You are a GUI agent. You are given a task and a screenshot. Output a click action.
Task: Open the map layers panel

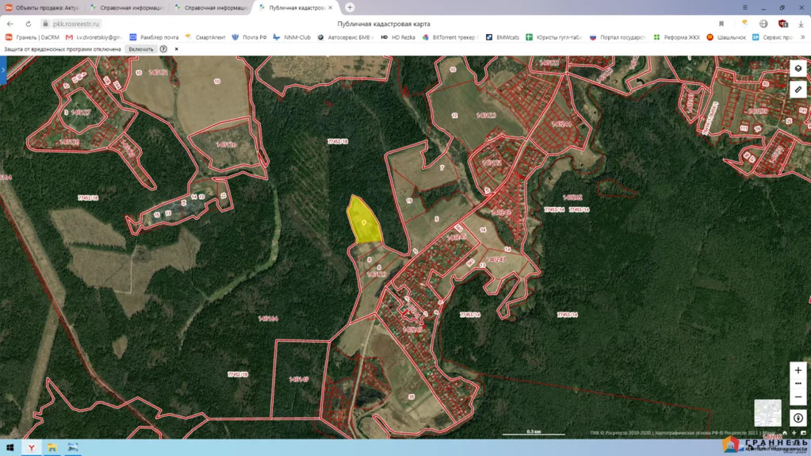(798, 68)
